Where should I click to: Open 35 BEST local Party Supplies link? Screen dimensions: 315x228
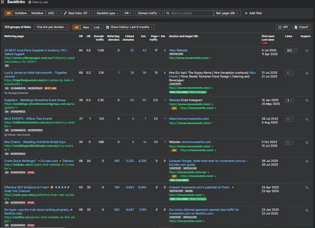(x=36, y=52)
